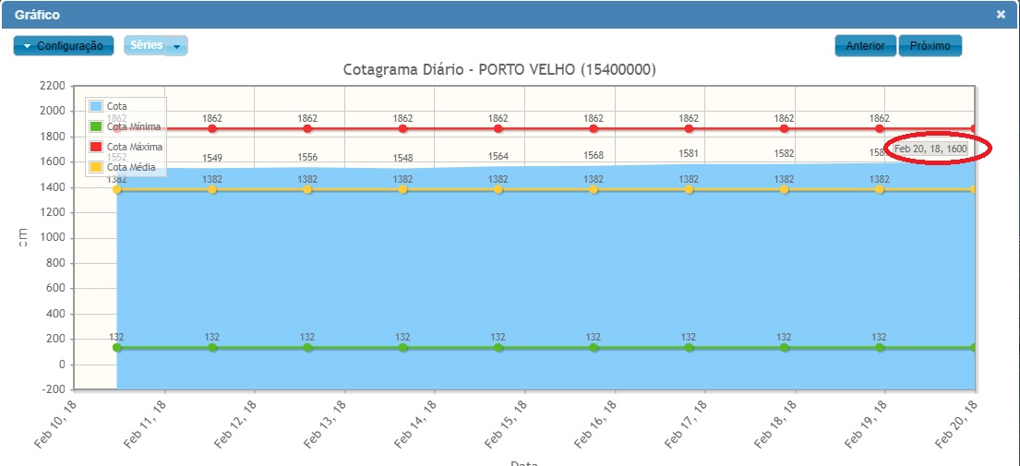Open the Configuração dropdown menu
Screen dimensions: 1020x466
[64, 46]
